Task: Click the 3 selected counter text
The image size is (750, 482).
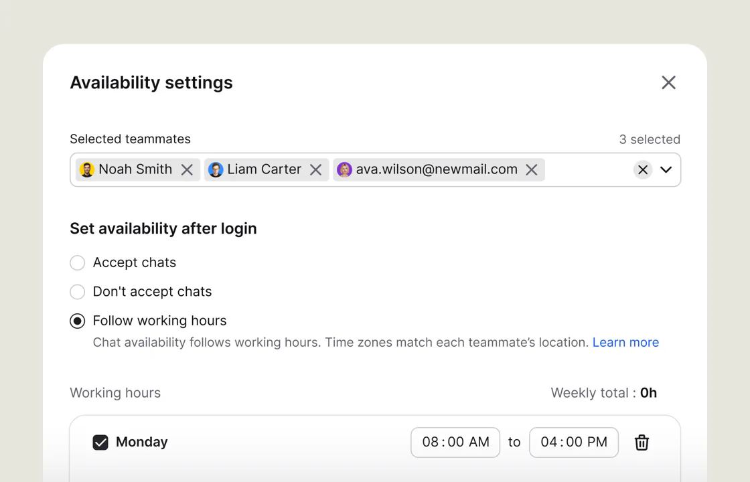Action: pos(650,139)
